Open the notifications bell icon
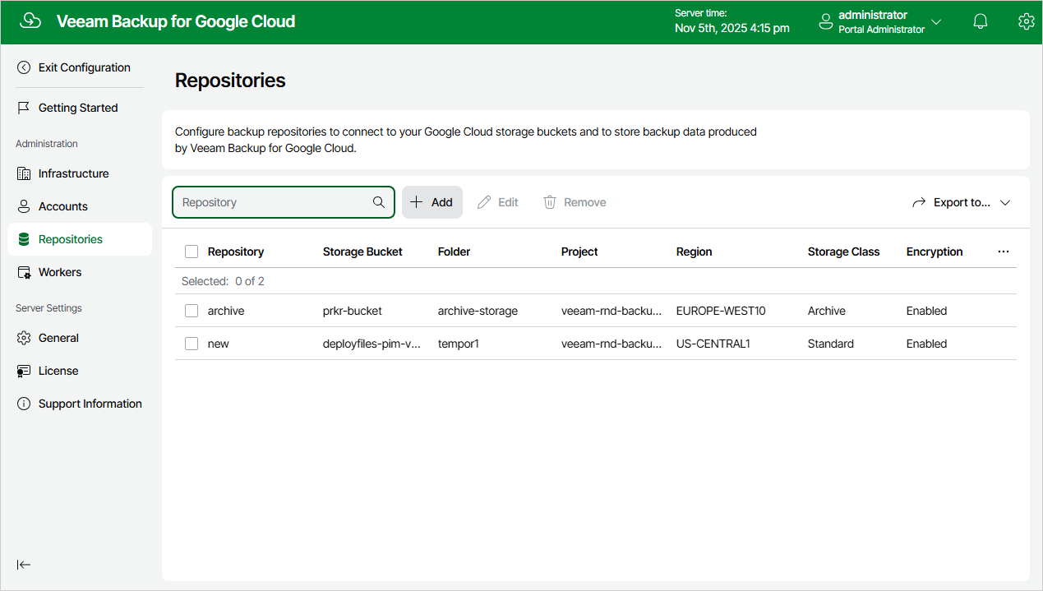This screenshot has width=1043, height=591. tap(980, 22)
